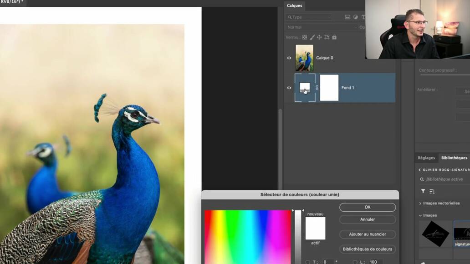Click the lock position icon
This screenshot has width=470, height=264.
[x=320, y=37]
